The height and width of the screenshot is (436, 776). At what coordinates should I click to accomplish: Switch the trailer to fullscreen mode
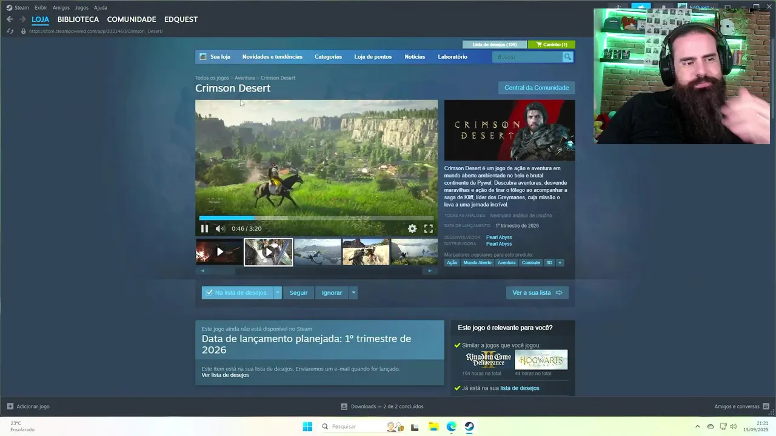point(429,229)
